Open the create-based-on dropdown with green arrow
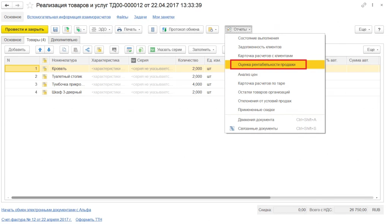 click(x=81, y=30)
